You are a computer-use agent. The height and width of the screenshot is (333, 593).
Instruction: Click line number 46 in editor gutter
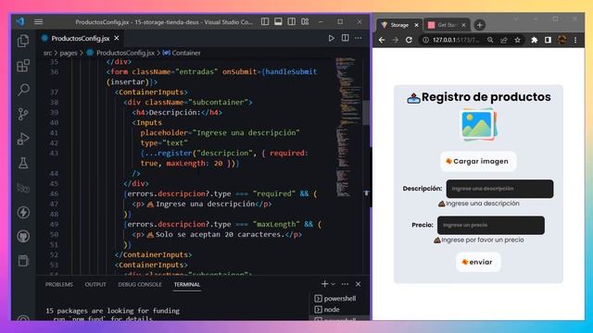click(x=54, y=193)
